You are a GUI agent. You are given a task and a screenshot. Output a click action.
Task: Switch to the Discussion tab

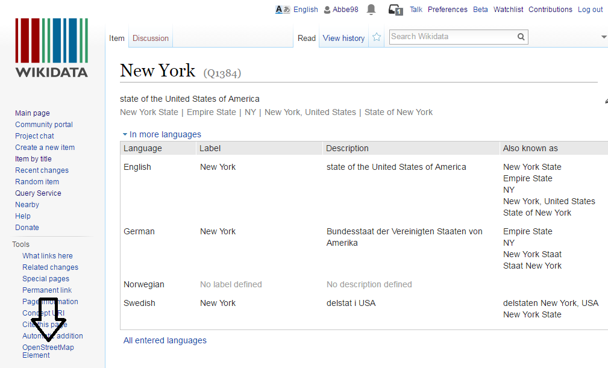click(151, 39)
